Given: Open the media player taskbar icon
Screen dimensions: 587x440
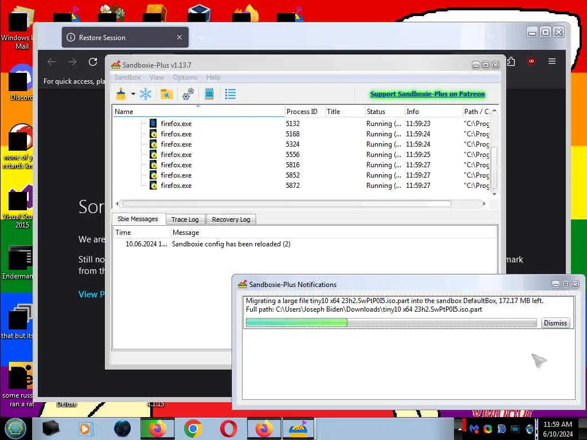Looking at the screenshot, I should pyautogui.click(x=85, y=429).
